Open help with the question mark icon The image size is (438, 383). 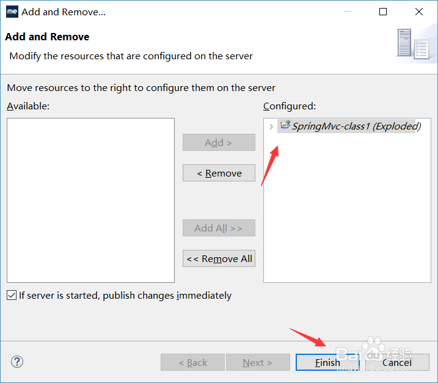[17, 362]
